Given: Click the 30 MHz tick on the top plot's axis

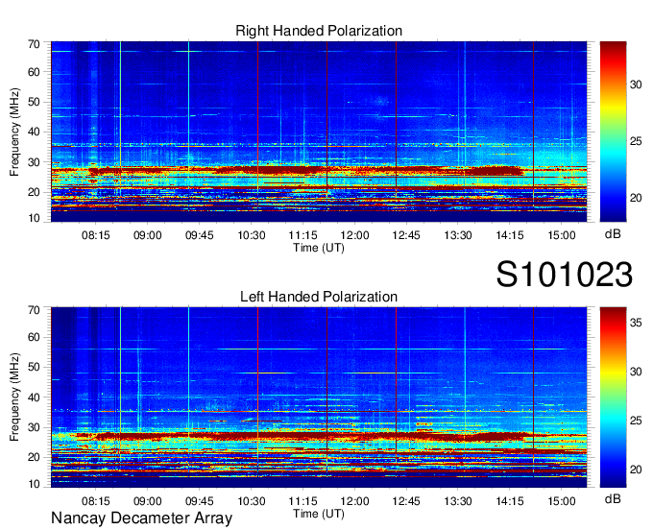Looking at the screenshot, I should click(34, 163).
